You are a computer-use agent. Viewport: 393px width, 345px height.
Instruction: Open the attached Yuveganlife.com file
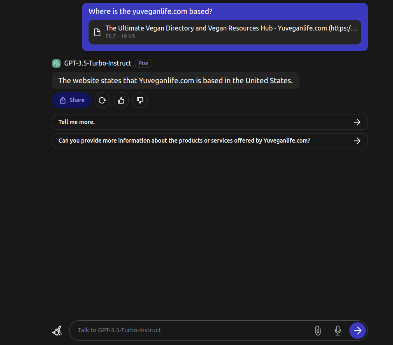point(225,32)
